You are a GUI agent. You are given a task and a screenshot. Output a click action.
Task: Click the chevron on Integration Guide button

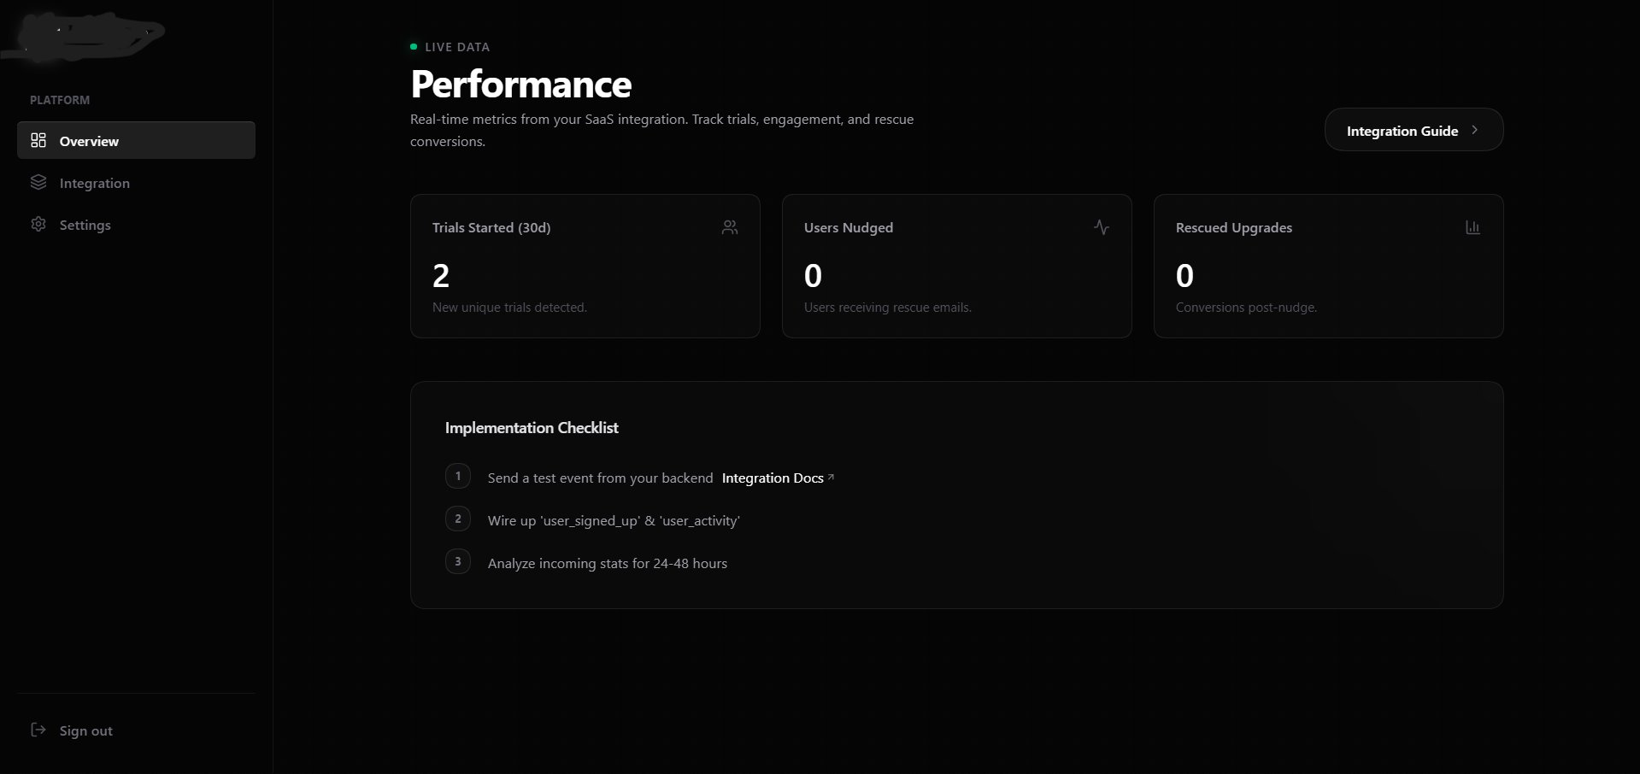(x=1474, y=130)
